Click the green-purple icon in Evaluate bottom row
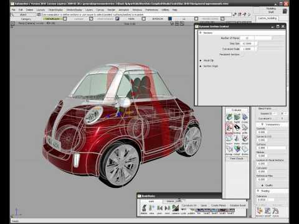Screen dimensions: 299x224 237,149
